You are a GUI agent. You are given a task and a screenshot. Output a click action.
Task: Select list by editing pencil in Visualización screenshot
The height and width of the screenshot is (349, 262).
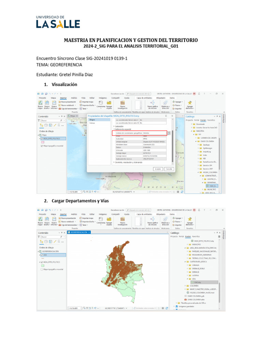[x=55, y=125]
